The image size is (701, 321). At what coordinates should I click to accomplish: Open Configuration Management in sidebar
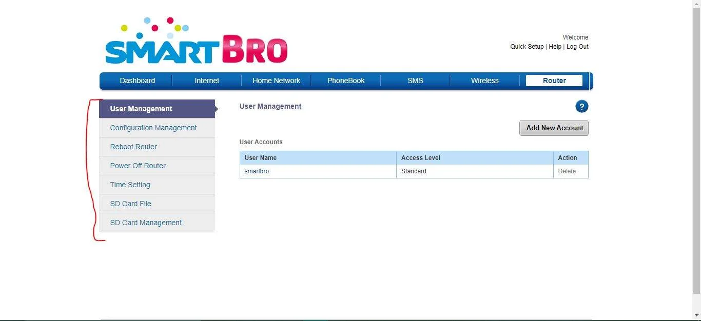[x=157, y=128]
